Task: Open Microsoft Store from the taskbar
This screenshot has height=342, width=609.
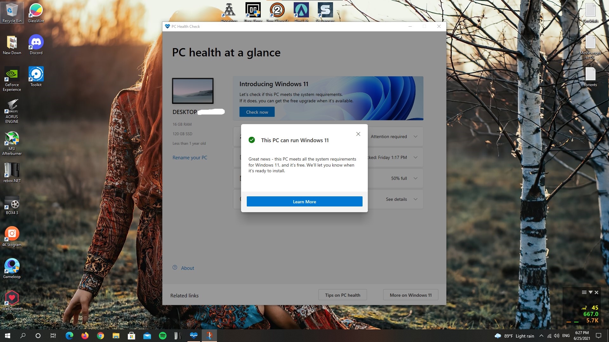Action: pyautogui.click(x=131, y=336)
